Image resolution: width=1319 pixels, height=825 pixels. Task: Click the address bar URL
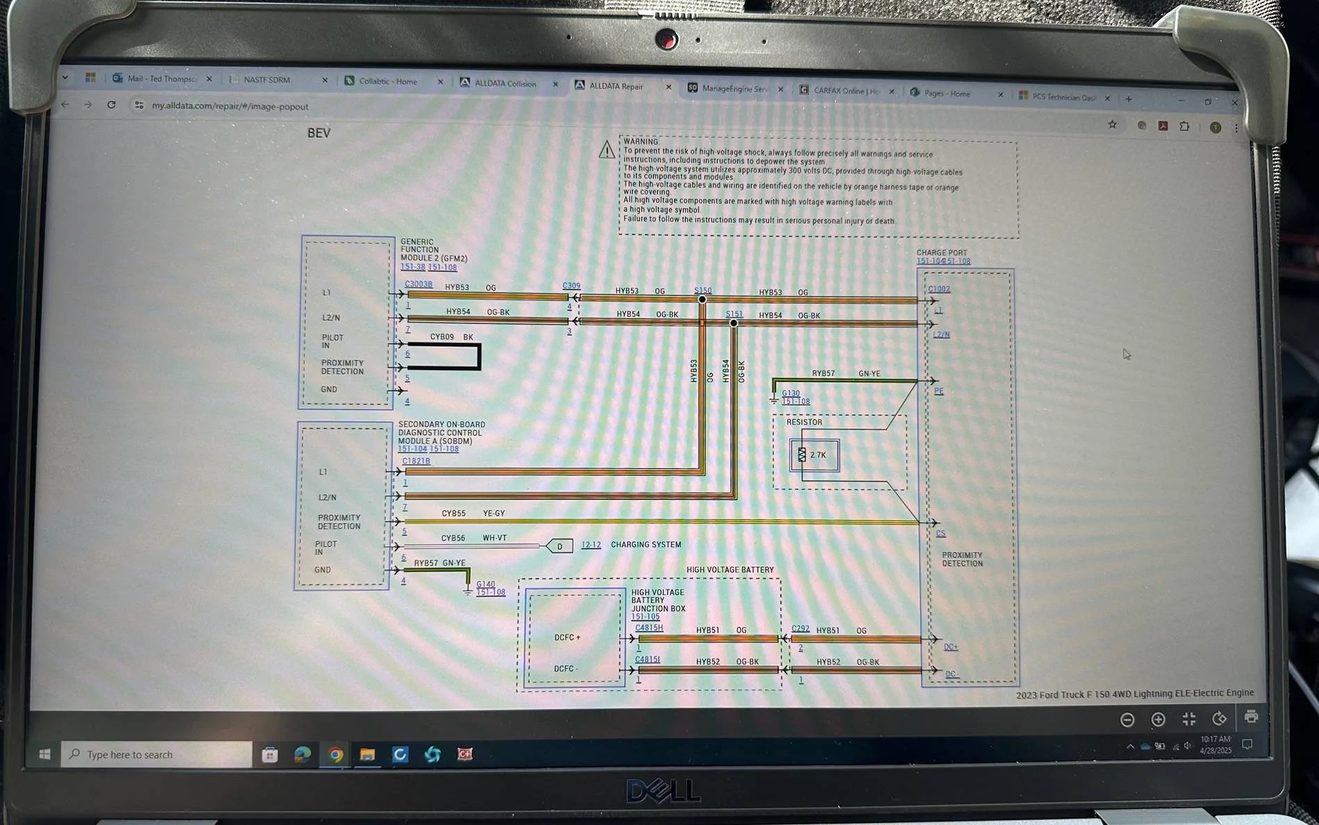(x=230, y=106)
